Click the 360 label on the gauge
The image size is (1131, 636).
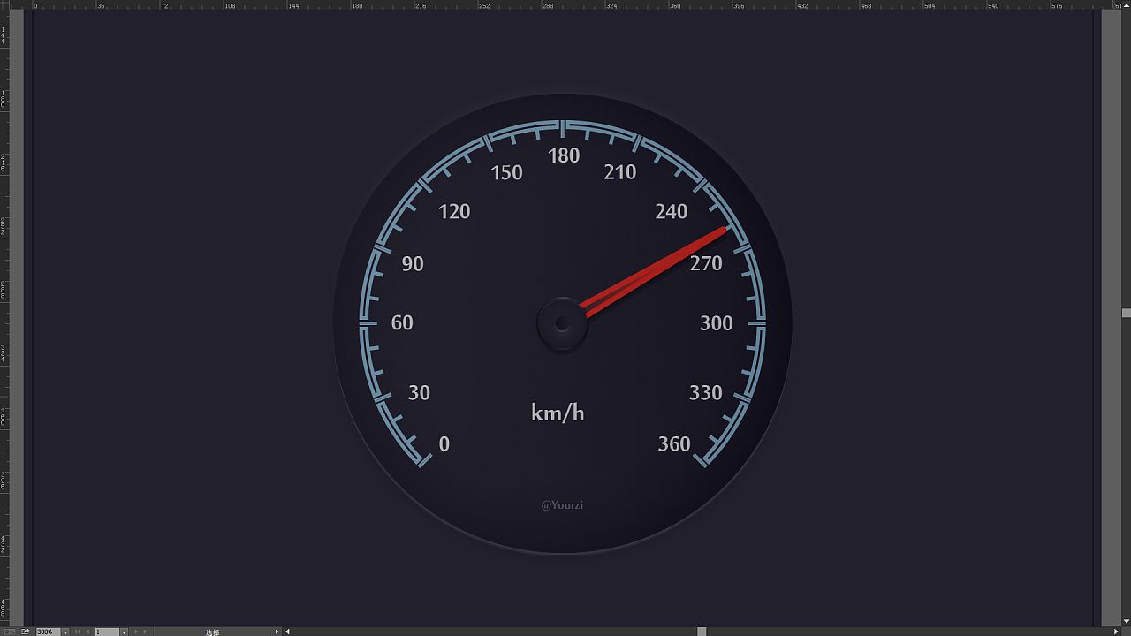674,444
